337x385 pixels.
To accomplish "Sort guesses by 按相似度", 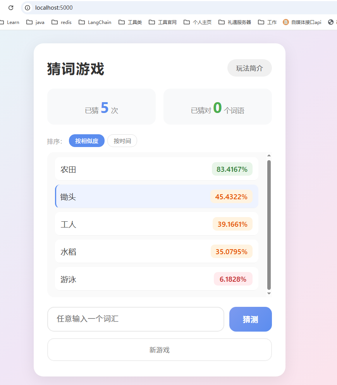I will click(87, 141).
